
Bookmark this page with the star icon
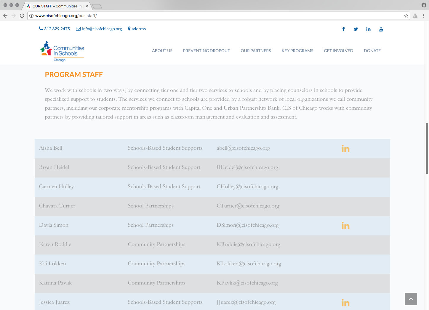click(406, 16)
